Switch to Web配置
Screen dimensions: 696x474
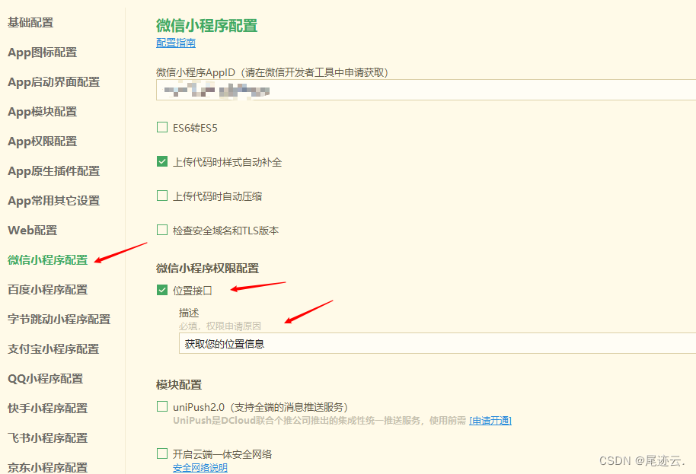coord(33,231)
